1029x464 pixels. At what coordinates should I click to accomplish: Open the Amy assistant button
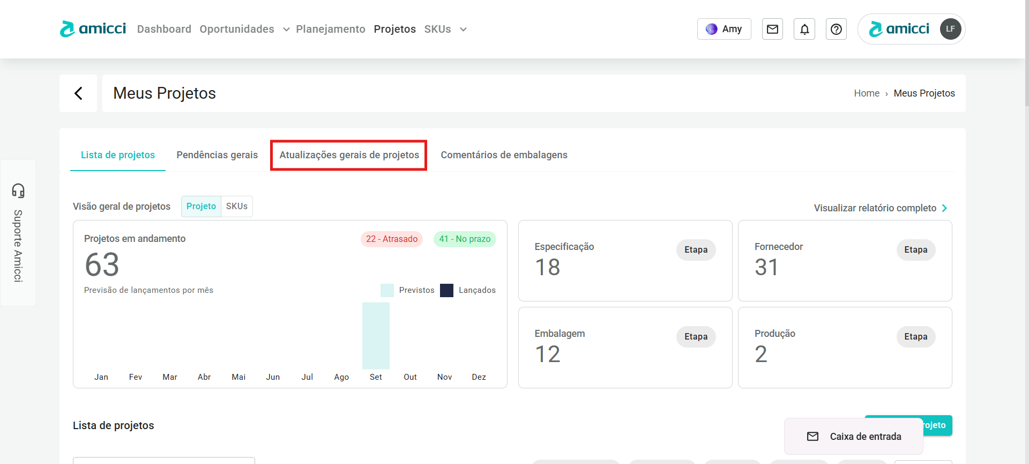pos(724,29)
